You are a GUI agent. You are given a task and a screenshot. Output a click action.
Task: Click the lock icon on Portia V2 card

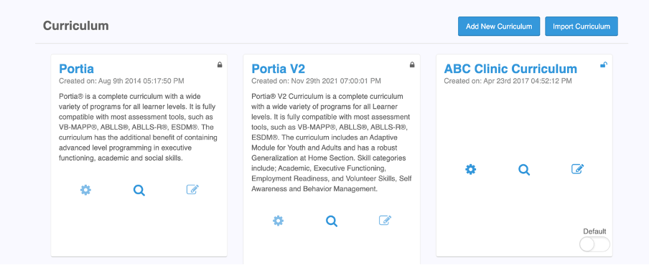[412, 64]
